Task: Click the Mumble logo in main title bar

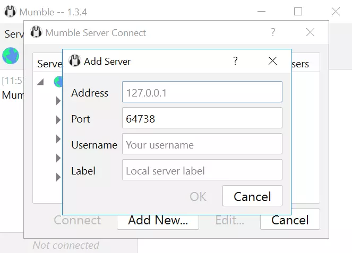Action: click(10, 11)
